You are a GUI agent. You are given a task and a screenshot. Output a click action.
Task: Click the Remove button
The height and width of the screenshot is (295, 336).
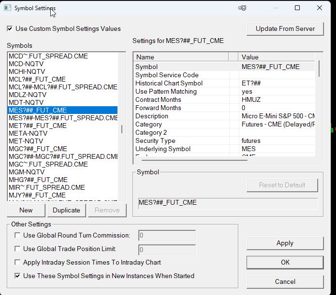click(107, 210)
